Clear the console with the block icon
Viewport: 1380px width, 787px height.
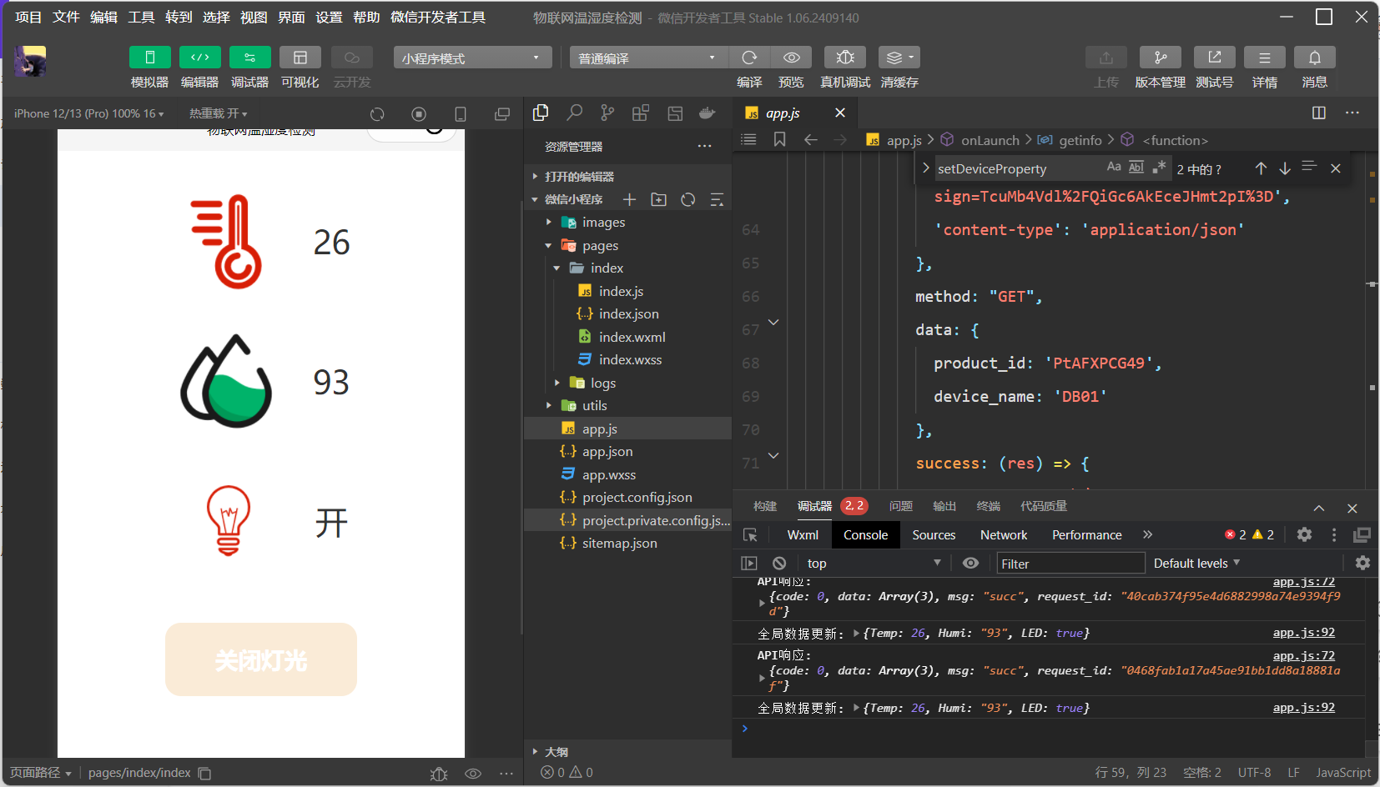[x=779, y=564]
